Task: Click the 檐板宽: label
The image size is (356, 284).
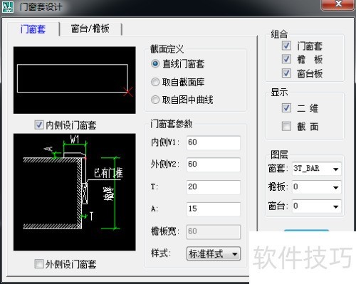Action: point(165,231)
